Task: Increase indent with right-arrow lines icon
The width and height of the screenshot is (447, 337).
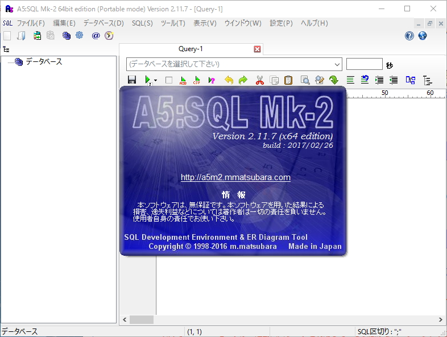Action: pos(379,80)
